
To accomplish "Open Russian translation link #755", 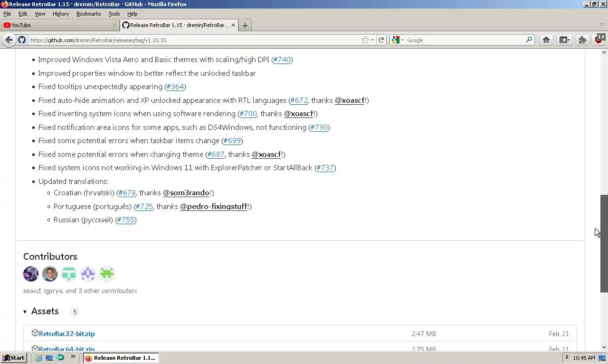I will pyautogui.click(x=125, y=220).
